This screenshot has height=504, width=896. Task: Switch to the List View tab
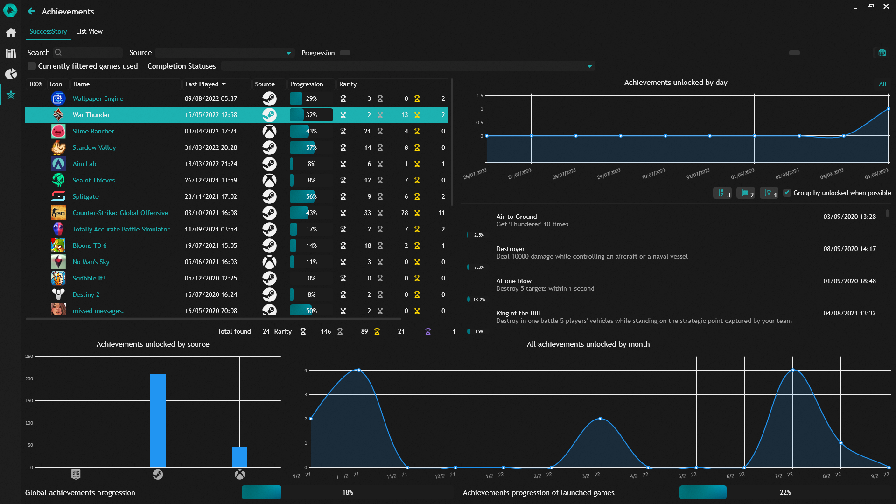pos(89,31)
